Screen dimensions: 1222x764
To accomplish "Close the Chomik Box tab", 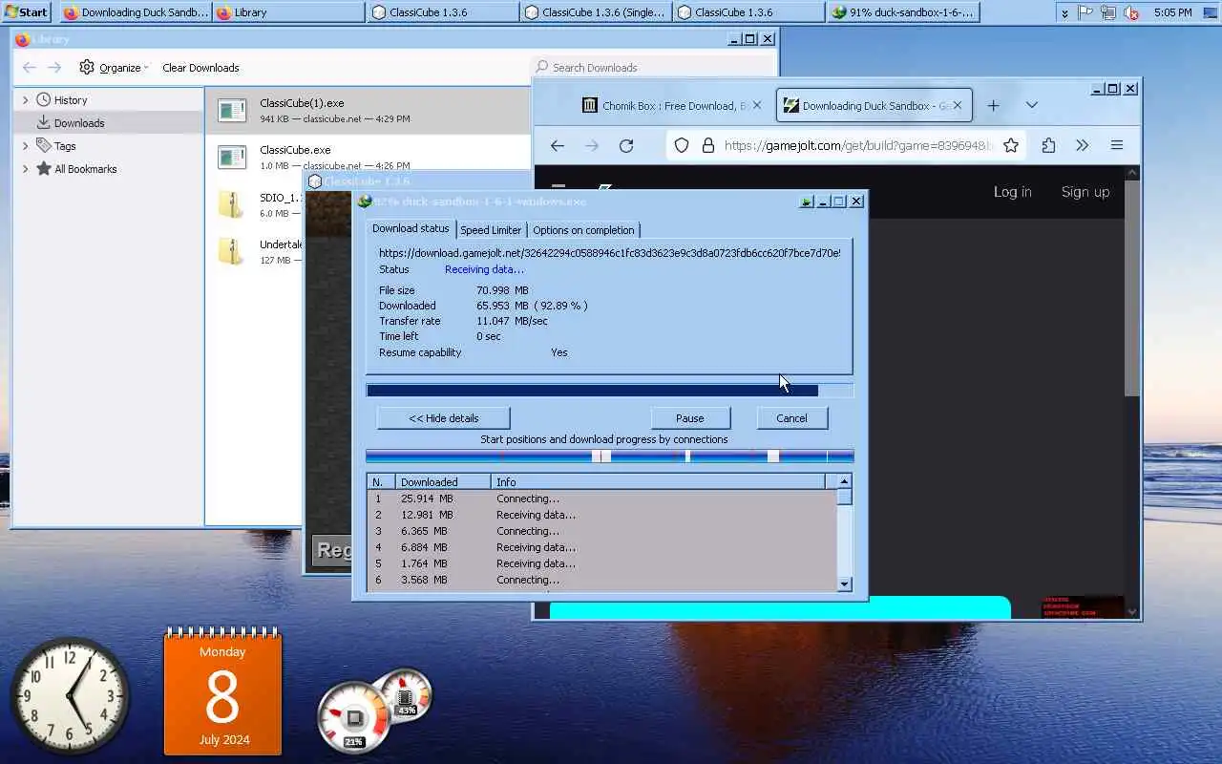I will pyautogui.click(x=757, y=106).
